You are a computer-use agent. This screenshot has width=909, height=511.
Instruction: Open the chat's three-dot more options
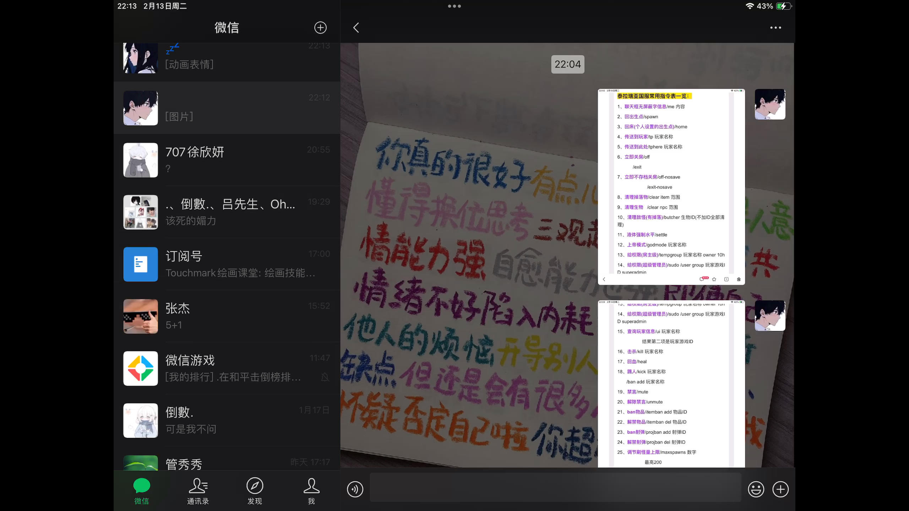(775, 28)
